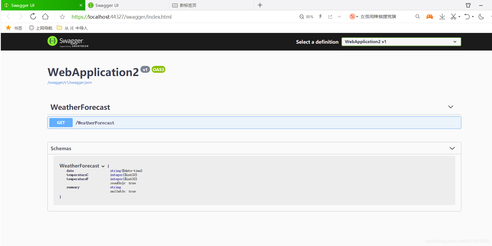Image resolution: width=492 pixels, height=246 pixels.
Task: Open the /swagger/v1/swagger.json link
Action: (70, 82)
